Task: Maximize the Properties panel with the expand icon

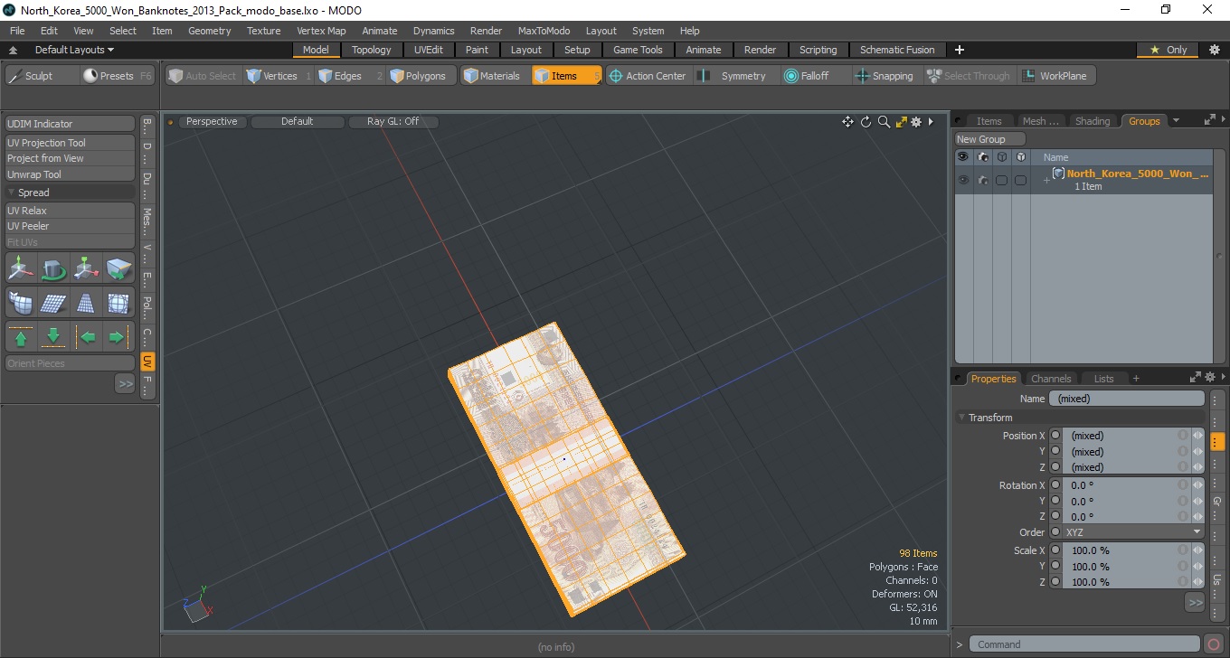Action: tap(1196, 379)
